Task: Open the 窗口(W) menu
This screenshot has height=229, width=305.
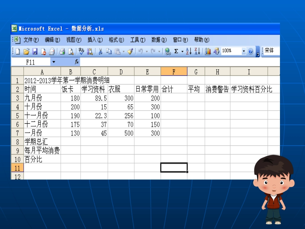Action: pos(180,40)
